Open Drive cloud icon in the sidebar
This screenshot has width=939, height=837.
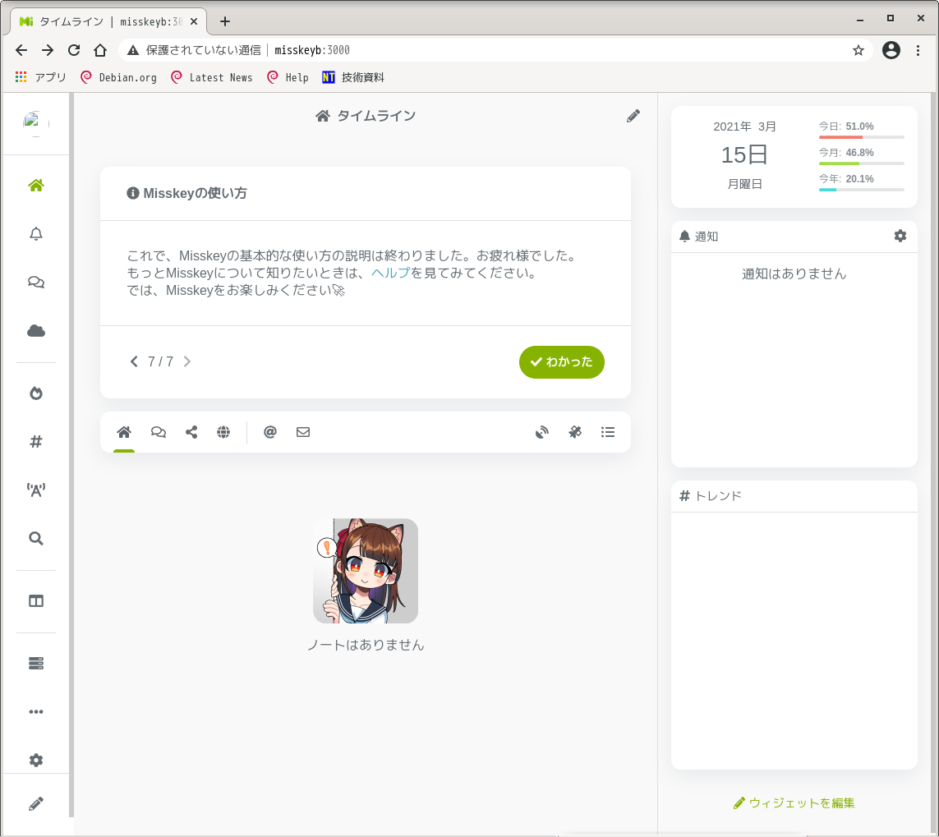pyautogui.click(x=36, y=330)
